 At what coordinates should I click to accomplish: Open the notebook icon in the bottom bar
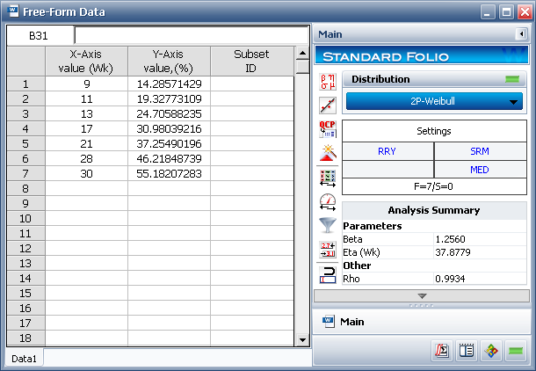pyautogui.click(x=467, y=350)
